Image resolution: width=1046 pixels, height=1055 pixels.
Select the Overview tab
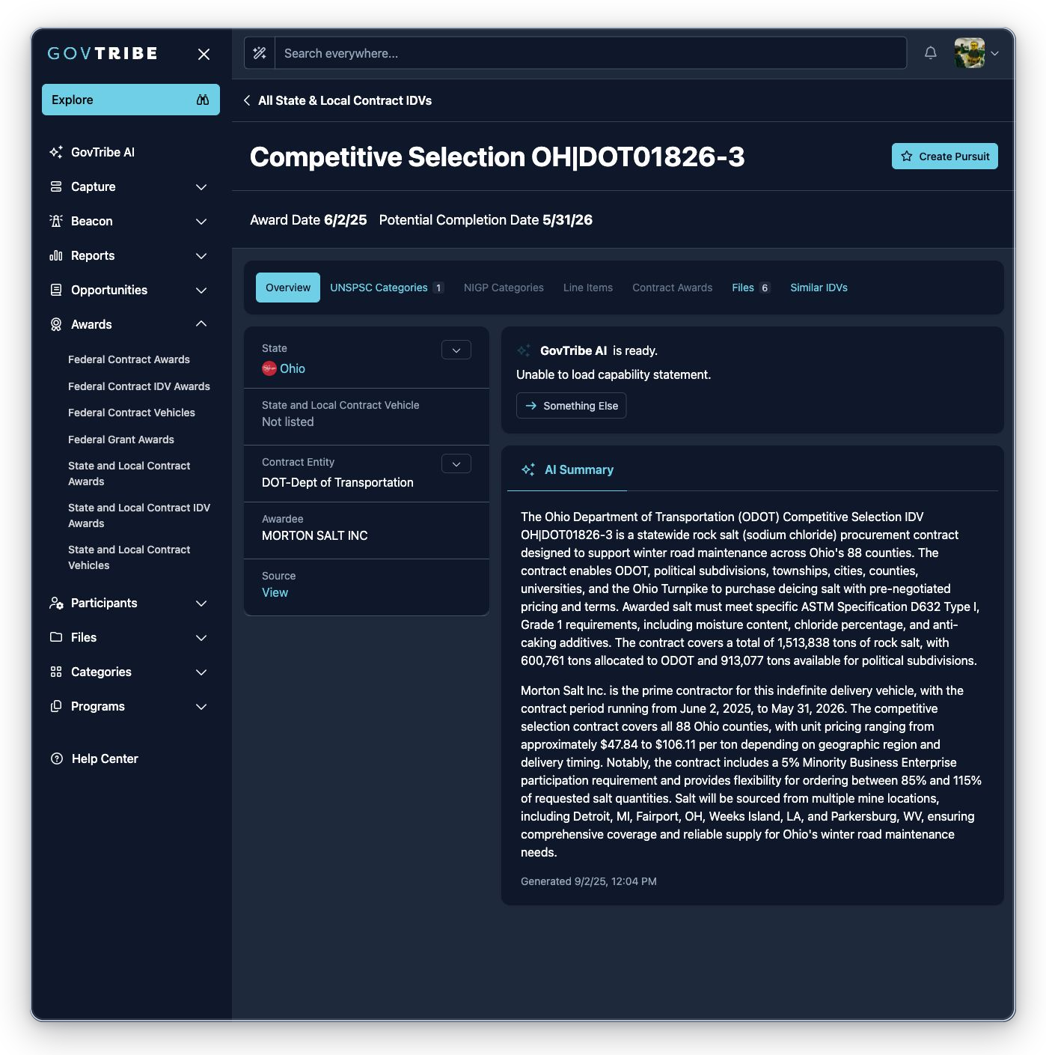pos(288,288)
